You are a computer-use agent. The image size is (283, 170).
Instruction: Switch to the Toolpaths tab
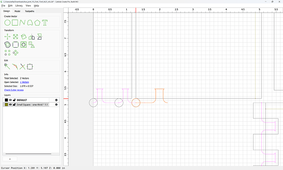[x=30, y=11]
